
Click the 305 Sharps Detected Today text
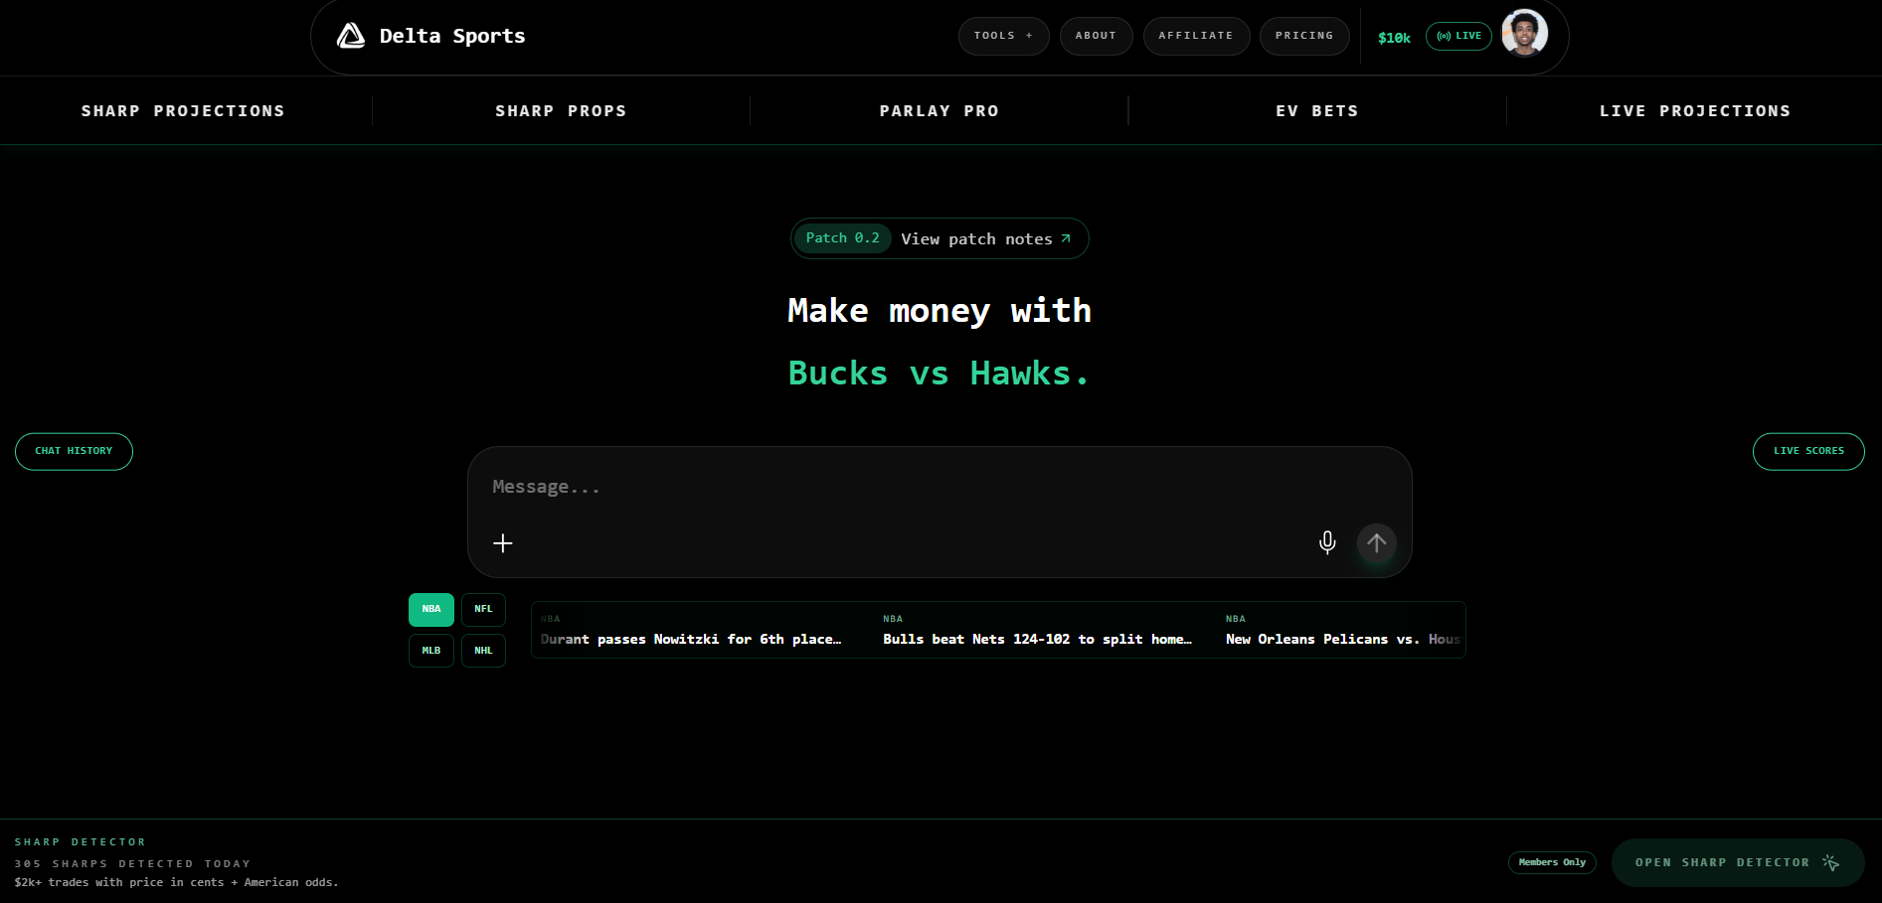pos(133,864)
